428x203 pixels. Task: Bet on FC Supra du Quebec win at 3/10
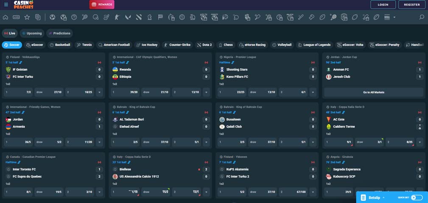click(79, 192)
